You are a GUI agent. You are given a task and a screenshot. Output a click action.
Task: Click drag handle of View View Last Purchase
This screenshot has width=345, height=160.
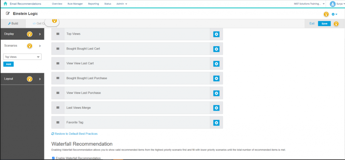pyautogui.click(x=58, y=93)
